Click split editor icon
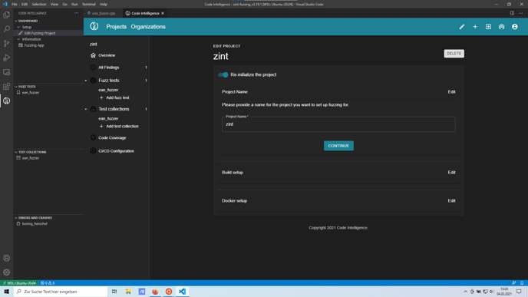 coord(512,13)
